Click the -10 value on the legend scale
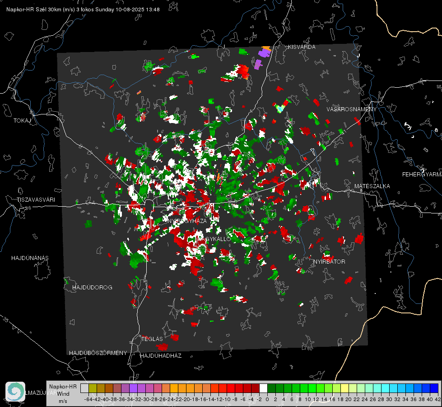 [x=226, y=399]
